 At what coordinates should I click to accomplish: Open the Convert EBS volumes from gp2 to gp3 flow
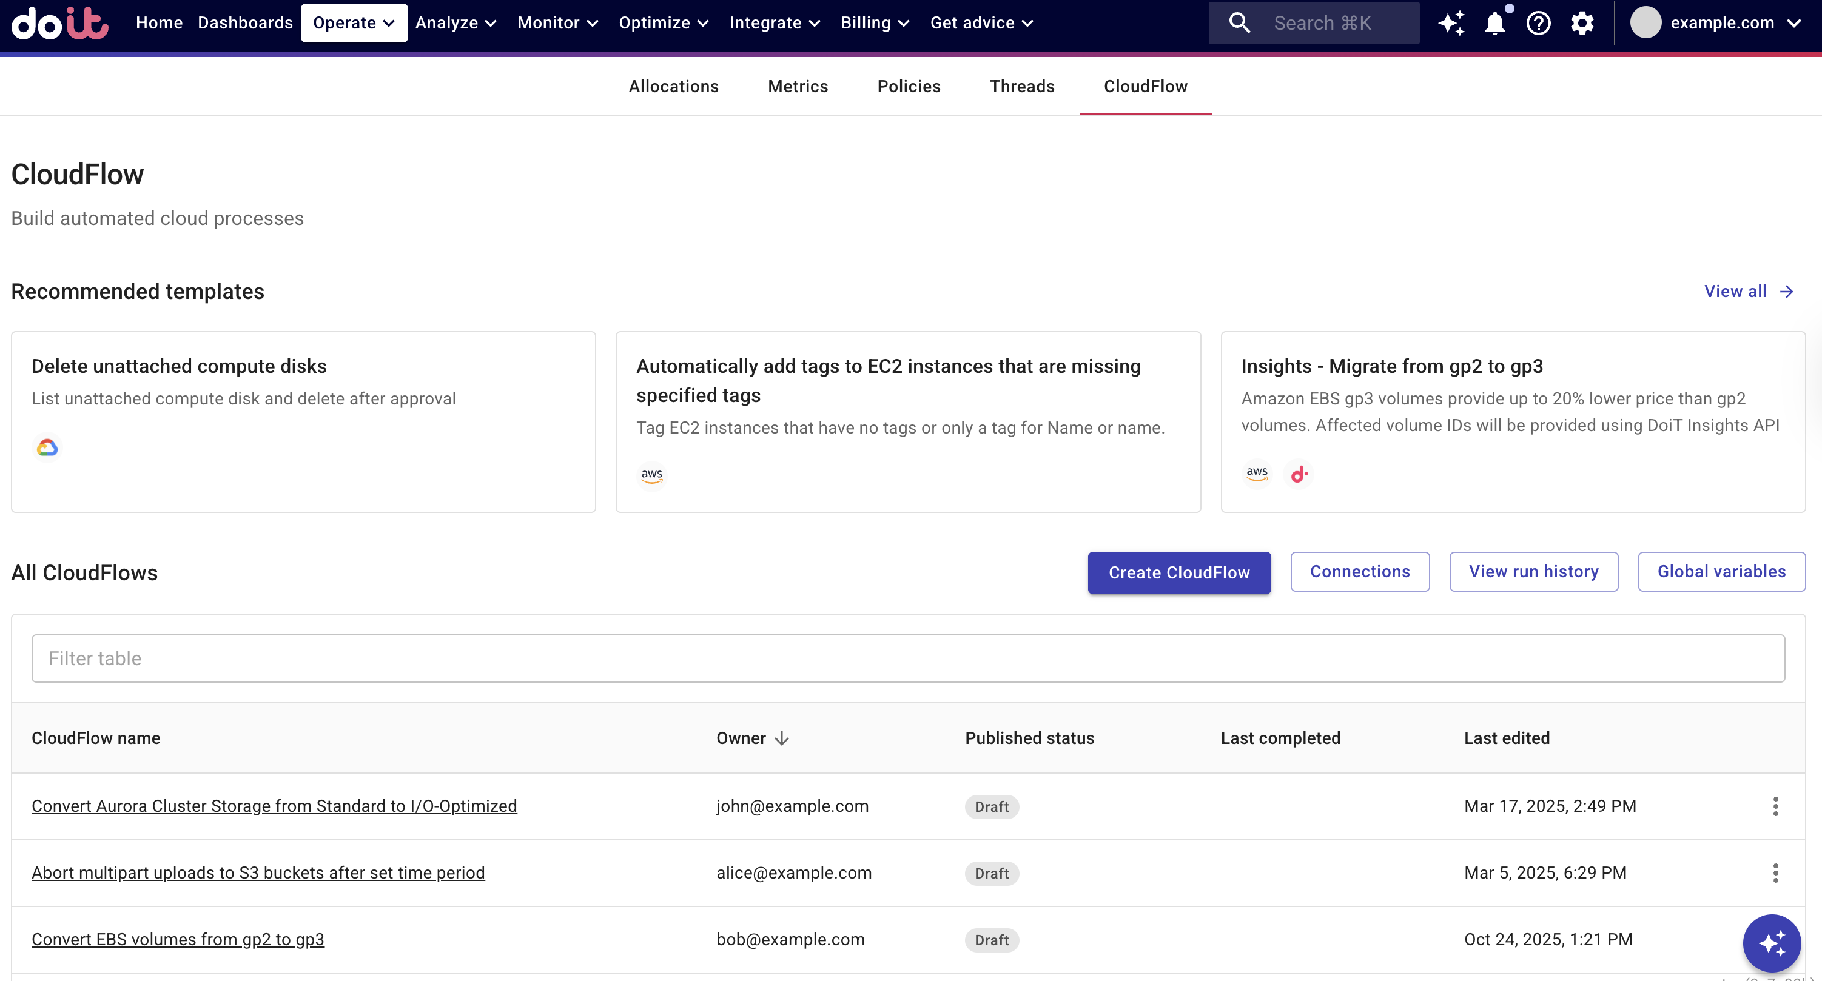click(x=177, y=939)
